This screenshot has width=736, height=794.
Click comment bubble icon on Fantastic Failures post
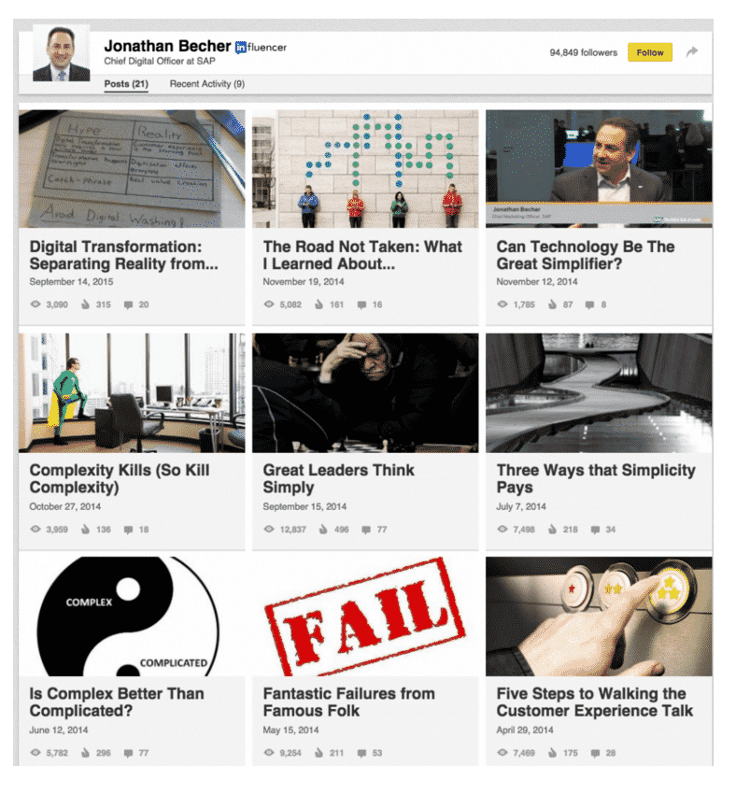(361, 753)
